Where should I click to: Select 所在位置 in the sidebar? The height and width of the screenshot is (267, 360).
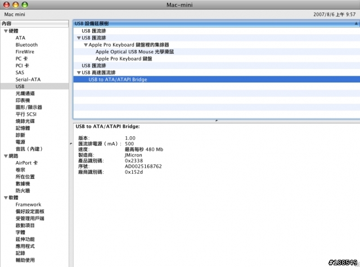pos(25,177)
